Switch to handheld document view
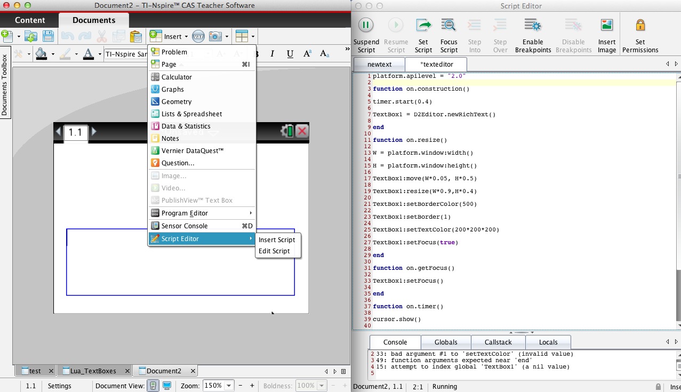This screenshot has height=392, width=681. pyautogui.click(x=153, y=386)
